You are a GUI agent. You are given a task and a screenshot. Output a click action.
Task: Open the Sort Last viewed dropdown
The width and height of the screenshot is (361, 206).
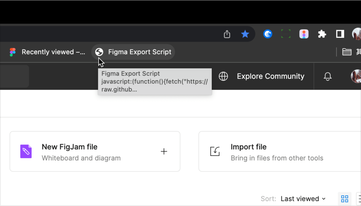tap(303, 199)
